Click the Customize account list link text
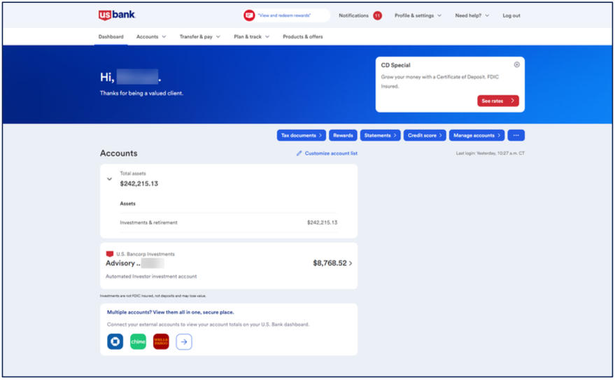This screenshot has height=380, width=615. 331,153
